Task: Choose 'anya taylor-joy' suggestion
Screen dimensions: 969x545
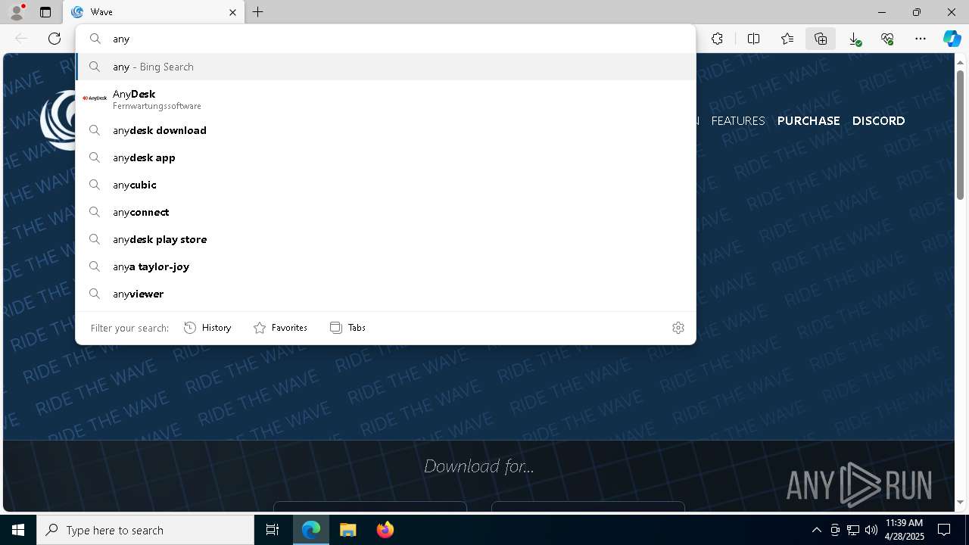Action: coord(385,266)
